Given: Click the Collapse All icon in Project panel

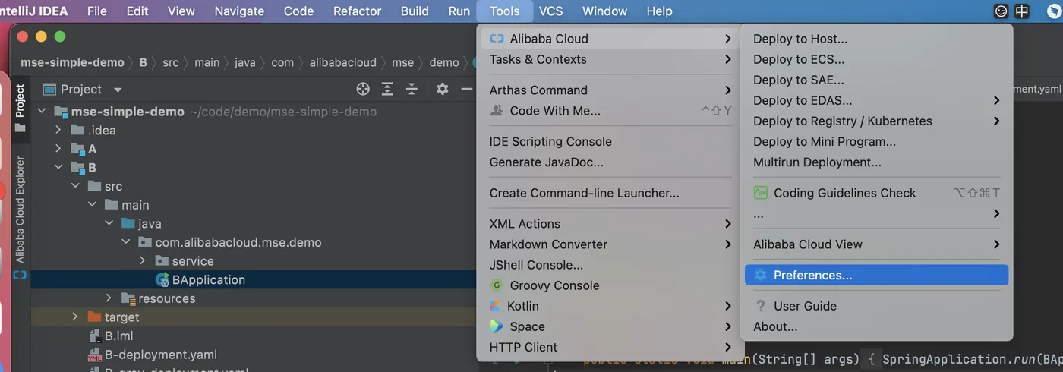Looking at the screenshot, I should coord(412,89).
